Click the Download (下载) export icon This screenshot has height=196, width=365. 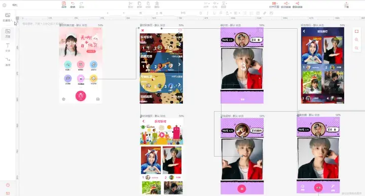346,5
